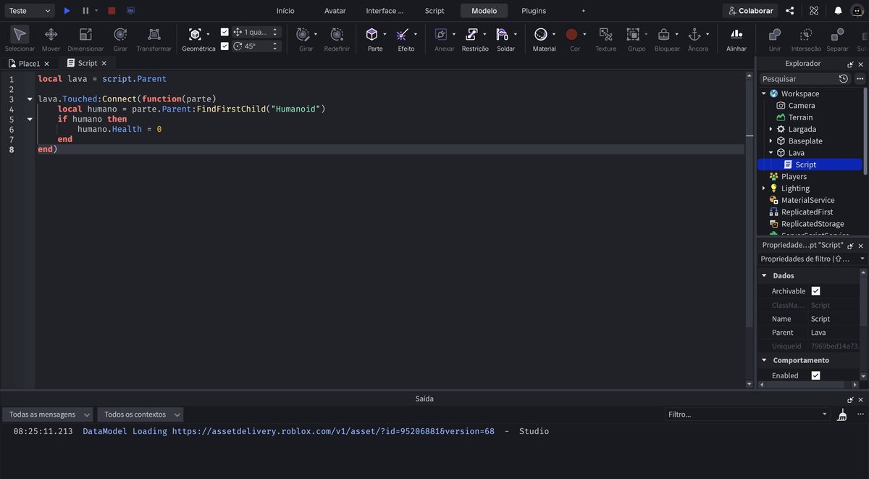Click the Separar icon
Screen dimensions: 869x479
pyautogui.click(x=837, y=34)
